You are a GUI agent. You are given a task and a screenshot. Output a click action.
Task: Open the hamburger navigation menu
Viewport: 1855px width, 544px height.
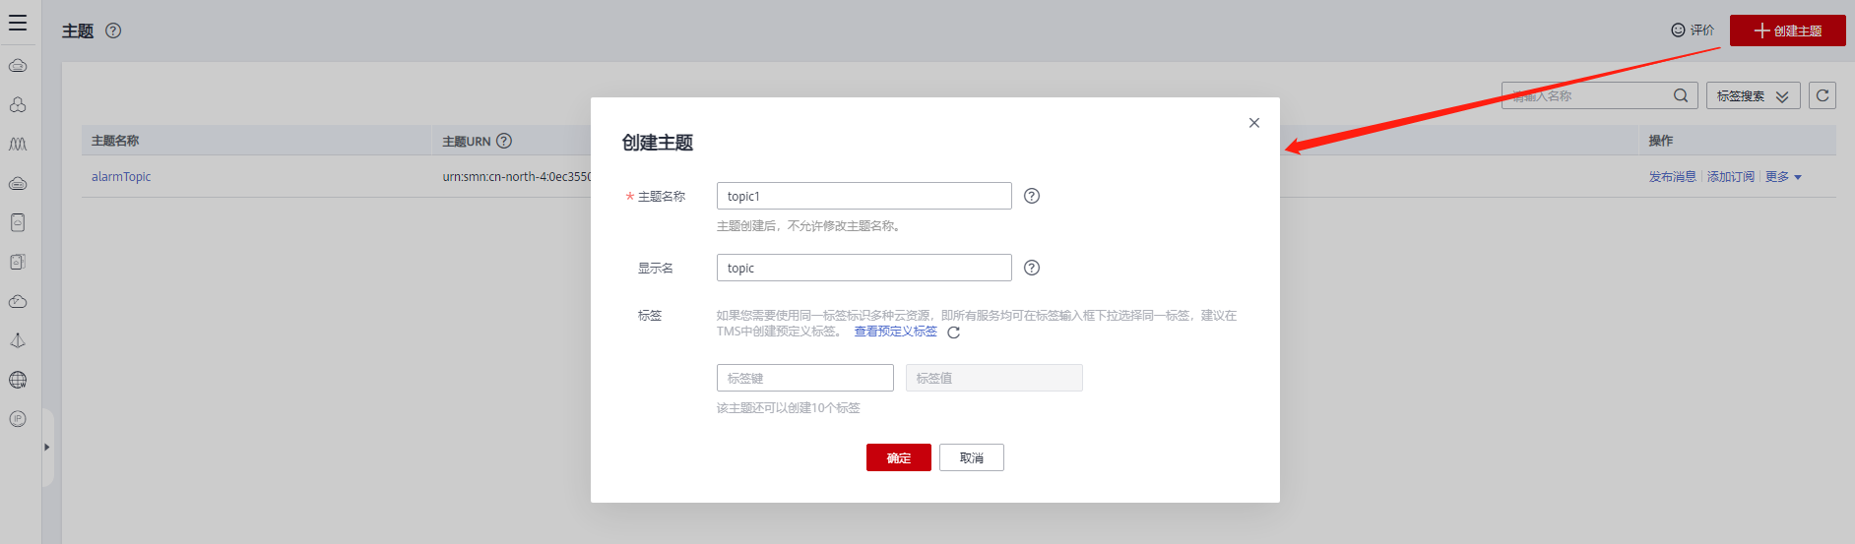tap(18, 22)
